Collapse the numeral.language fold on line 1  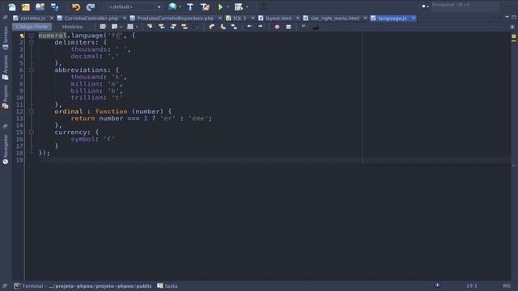coord(32,36)
